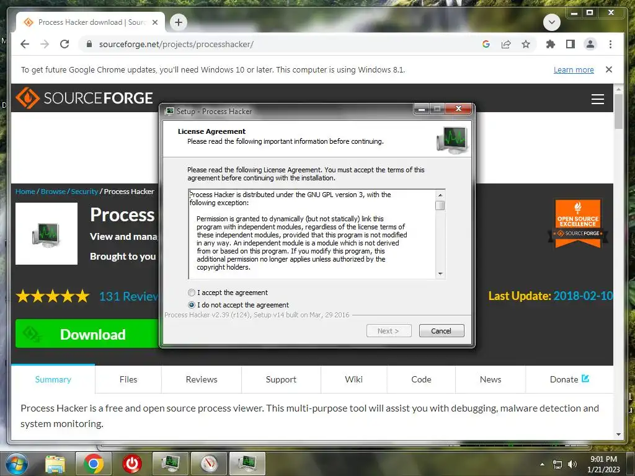
Task: Share this page using the share icon
Action: [506, 44]
